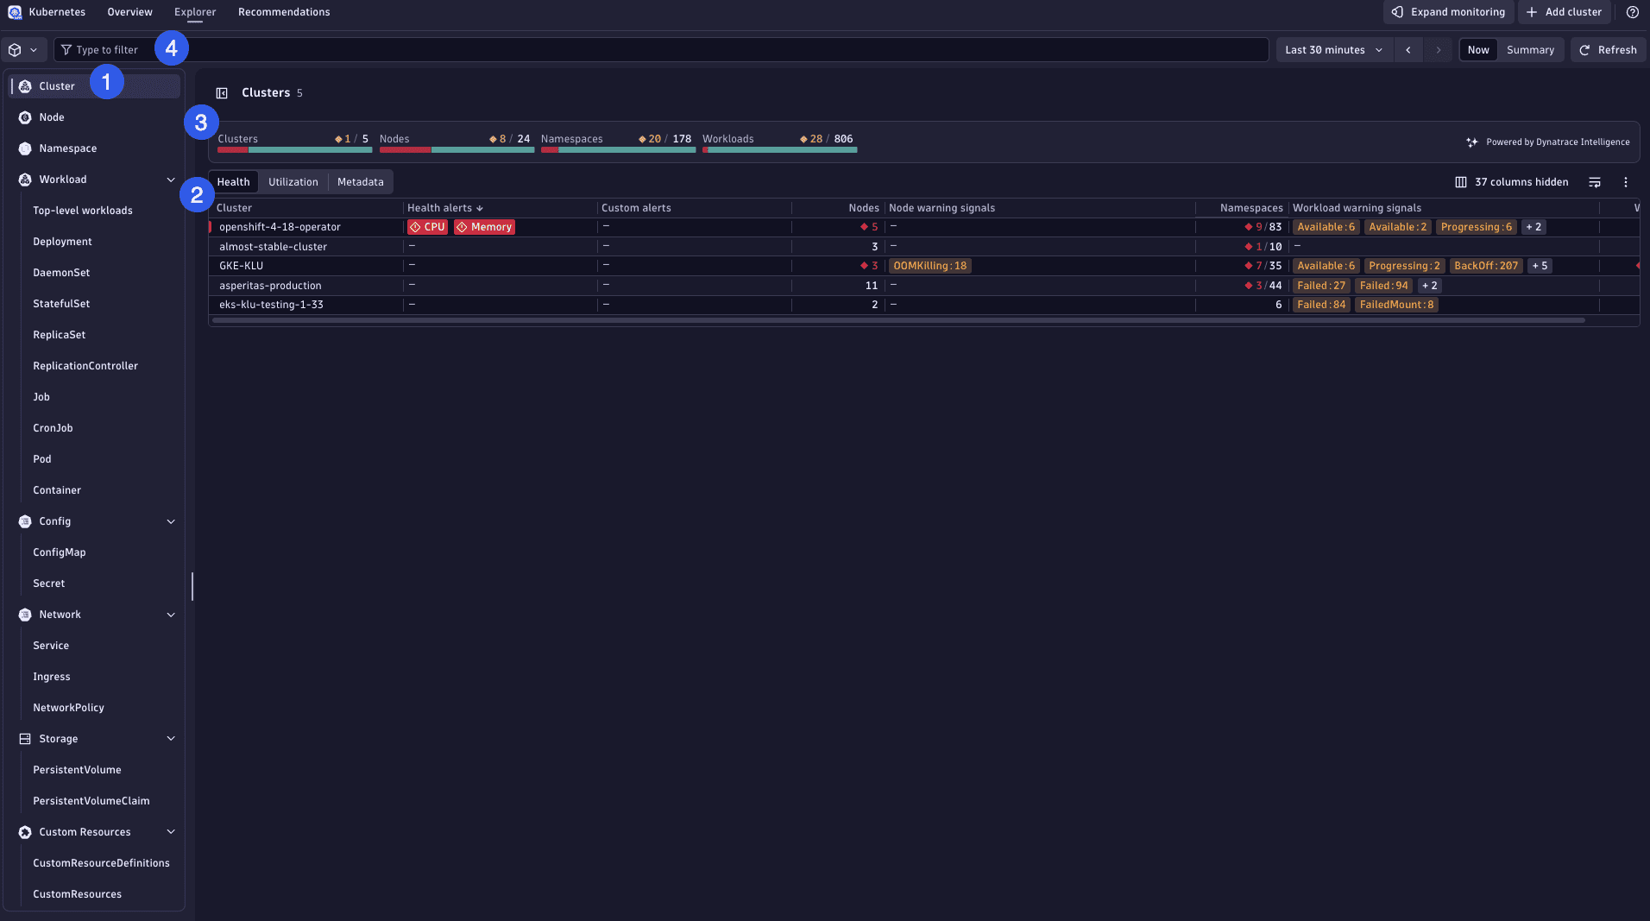This screenshot has height=921, width=1650.
Task: Click the help question mark icon
Action: 1632,12
